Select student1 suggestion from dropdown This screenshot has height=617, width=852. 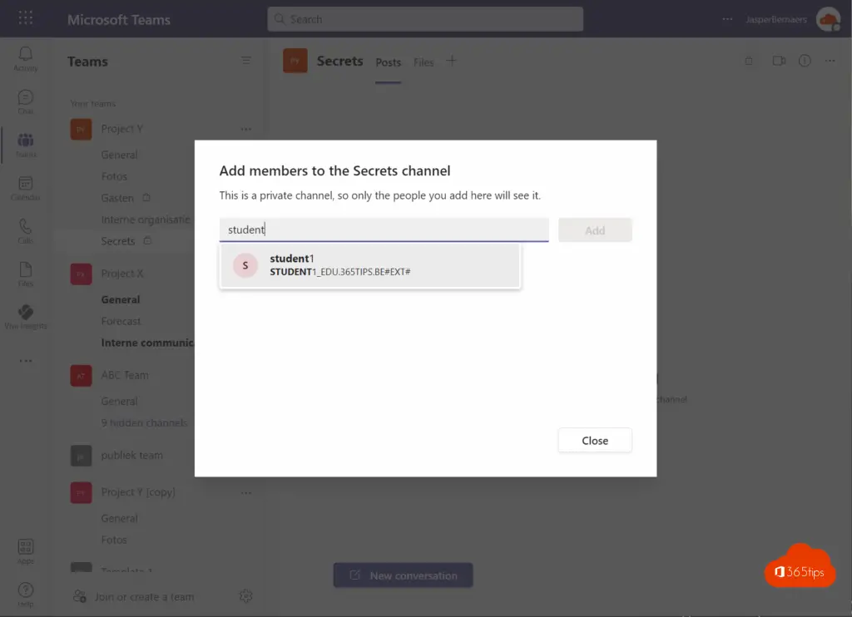point(370,265)
